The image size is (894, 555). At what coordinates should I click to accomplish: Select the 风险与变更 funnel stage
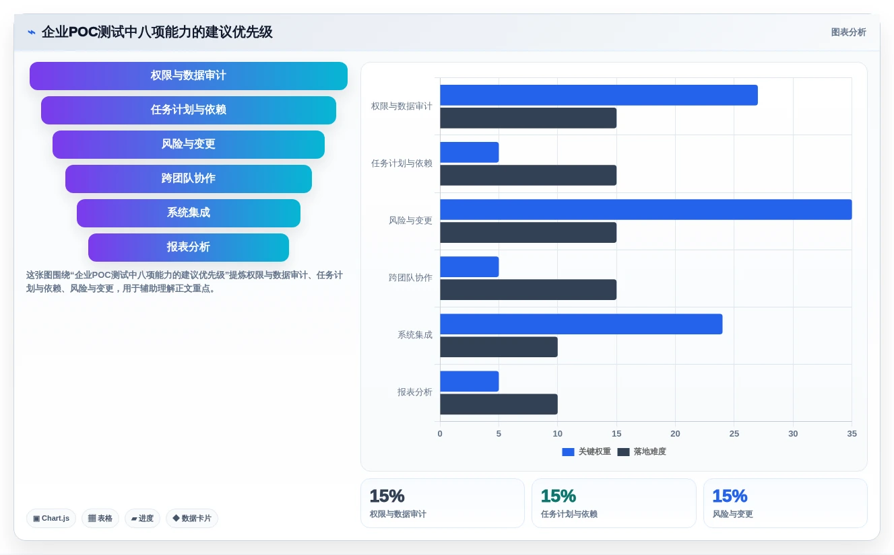189,145
